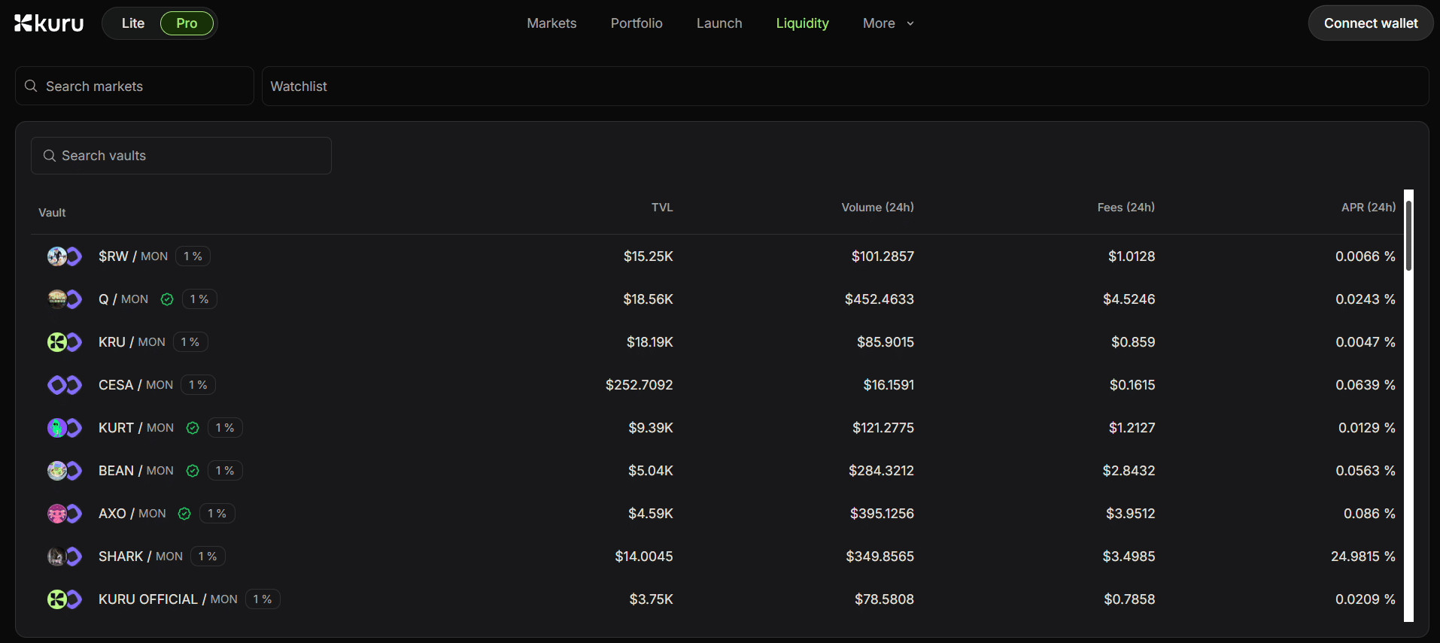The width and height of the screenshot is (1440, 643).
Task: Click the 1 % fee tag on $RW row
Action: point(193,256)
